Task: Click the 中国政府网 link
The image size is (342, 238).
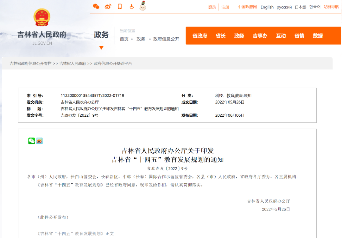Action: pyautogui.click(x=247, y=7)
